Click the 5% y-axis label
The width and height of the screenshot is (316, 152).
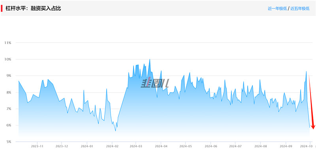click(x=9, y=142)
